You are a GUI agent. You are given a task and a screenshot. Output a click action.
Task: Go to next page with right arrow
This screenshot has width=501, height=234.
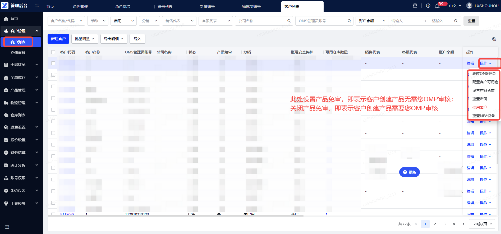point(463,224)
